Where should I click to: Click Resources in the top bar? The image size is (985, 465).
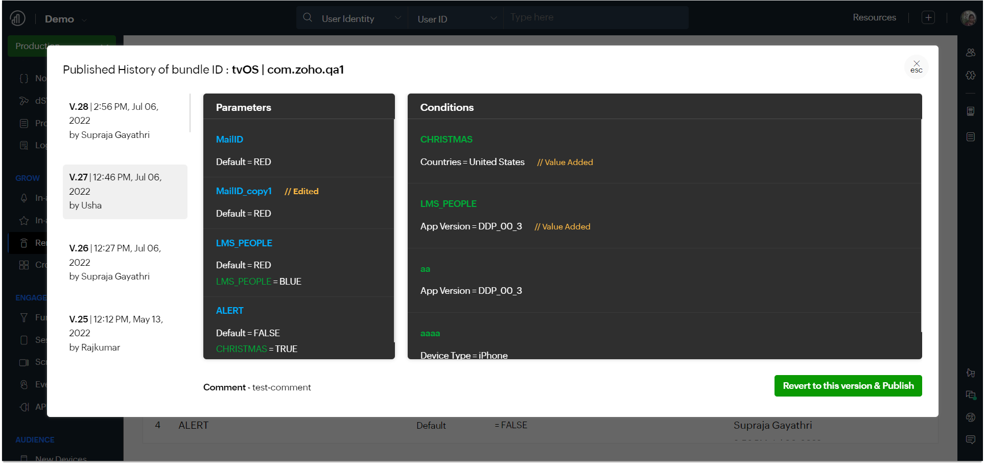874,17
